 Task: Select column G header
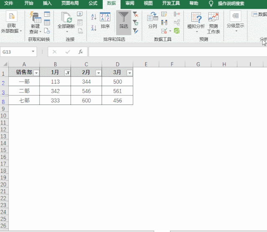[198, 64]
